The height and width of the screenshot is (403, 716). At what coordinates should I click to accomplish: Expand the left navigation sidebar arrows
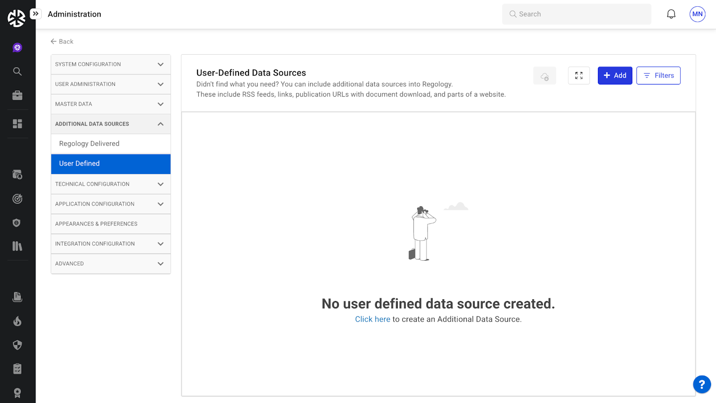(36, 14)
